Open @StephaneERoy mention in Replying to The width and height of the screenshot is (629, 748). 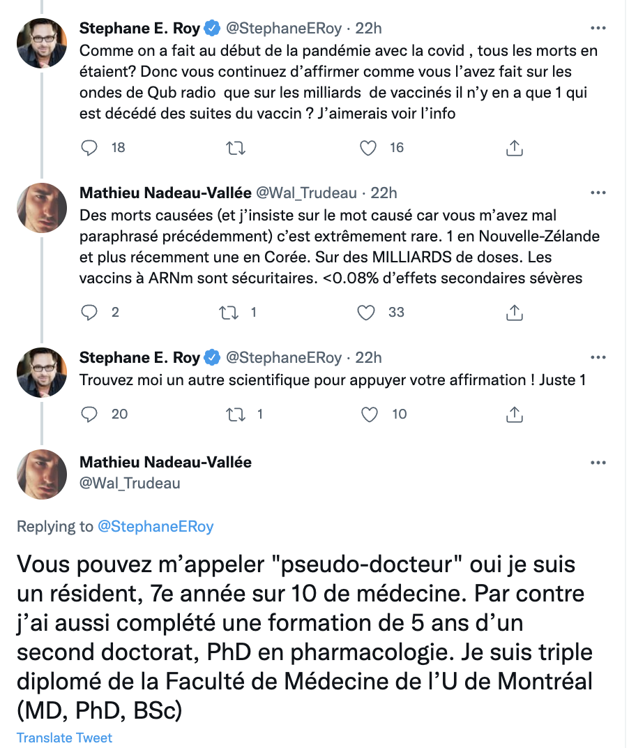click(x=156, y=527)
